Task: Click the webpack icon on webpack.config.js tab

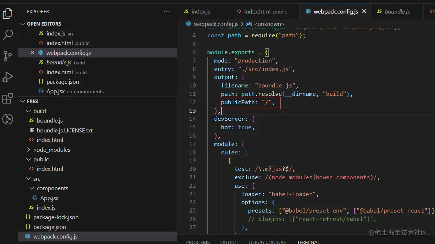Action: point(308,11)
